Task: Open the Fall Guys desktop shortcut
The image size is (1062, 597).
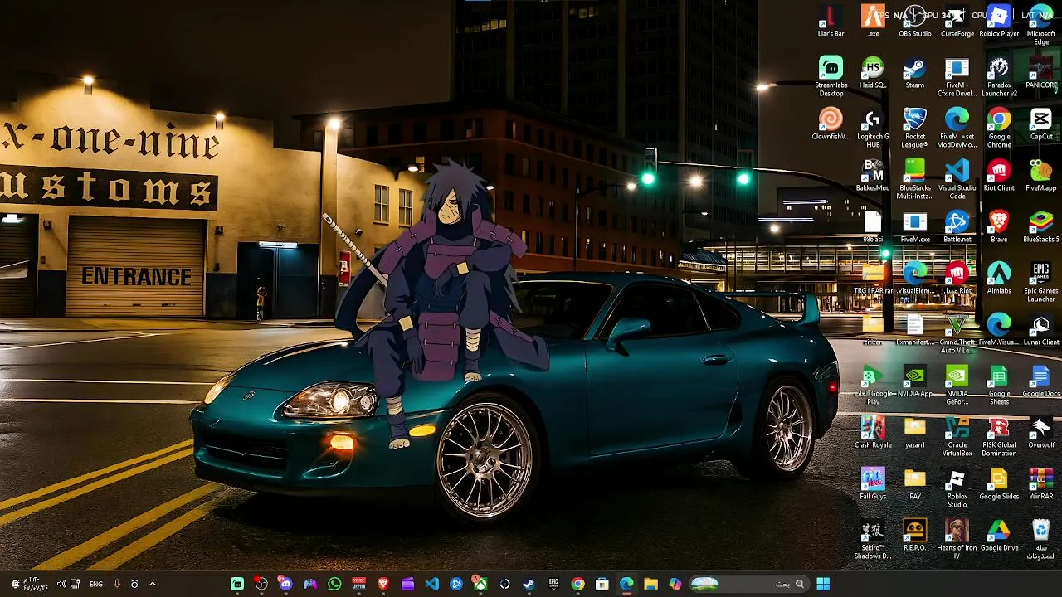Action: pos(873,484)
